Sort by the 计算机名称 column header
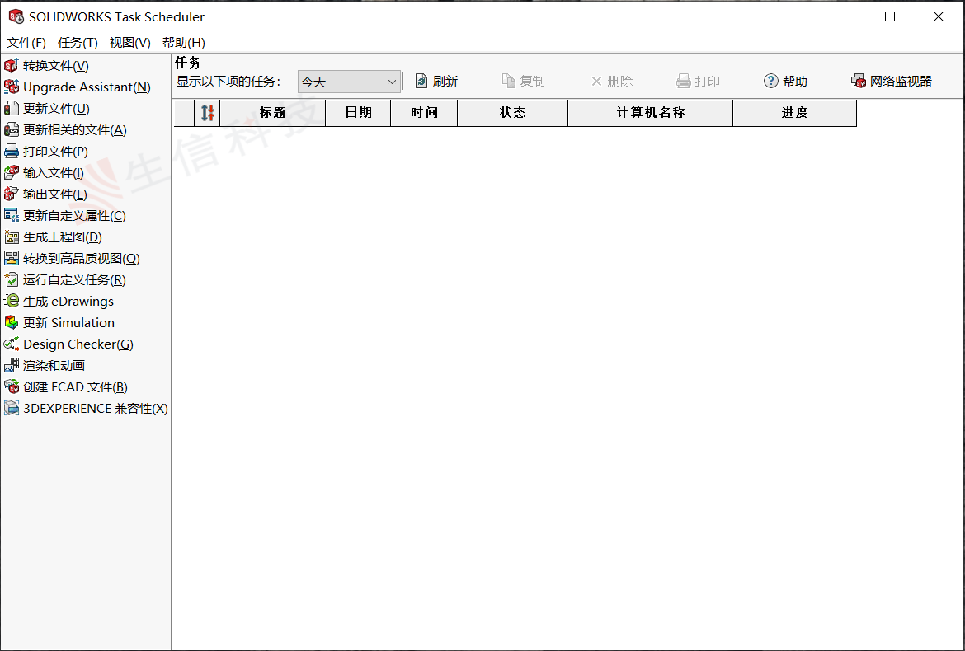Screen dimensions: 965x651 point(651,113)
